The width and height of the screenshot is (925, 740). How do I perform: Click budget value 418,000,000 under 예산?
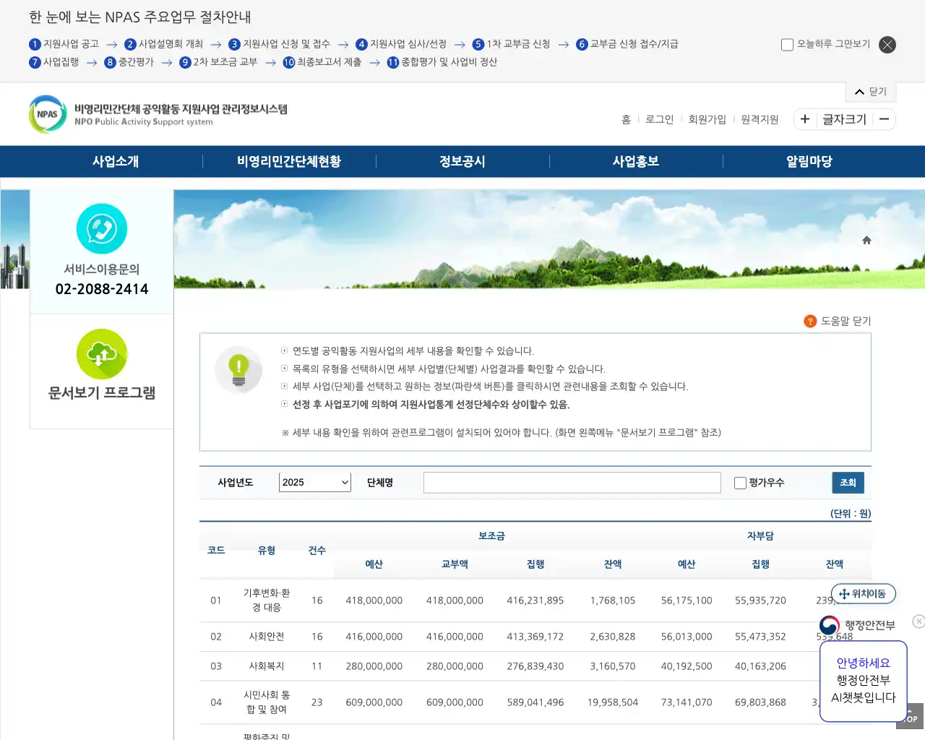(x=374, y=601)
